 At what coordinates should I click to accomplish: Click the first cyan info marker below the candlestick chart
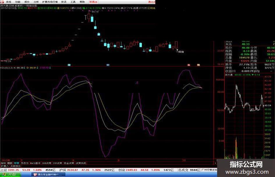pyautogui.click(x=69, y=65)
